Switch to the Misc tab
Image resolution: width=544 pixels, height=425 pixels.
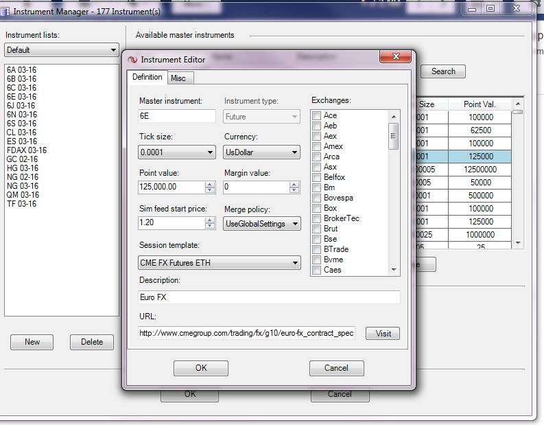(180, 78)
